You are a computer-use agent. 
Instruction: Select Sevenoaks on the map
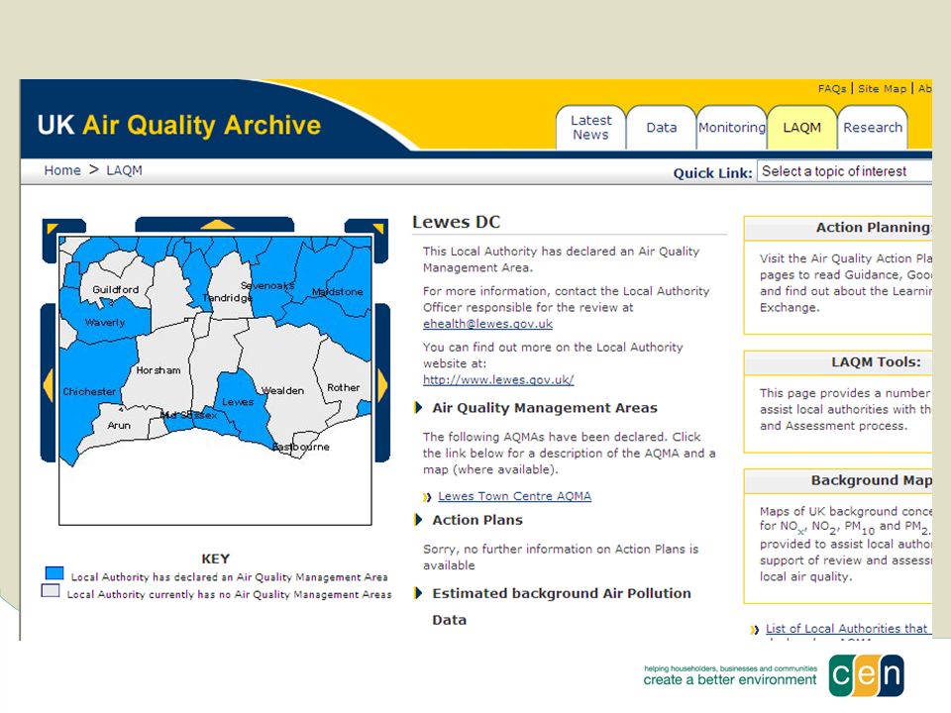pos(267,285)
